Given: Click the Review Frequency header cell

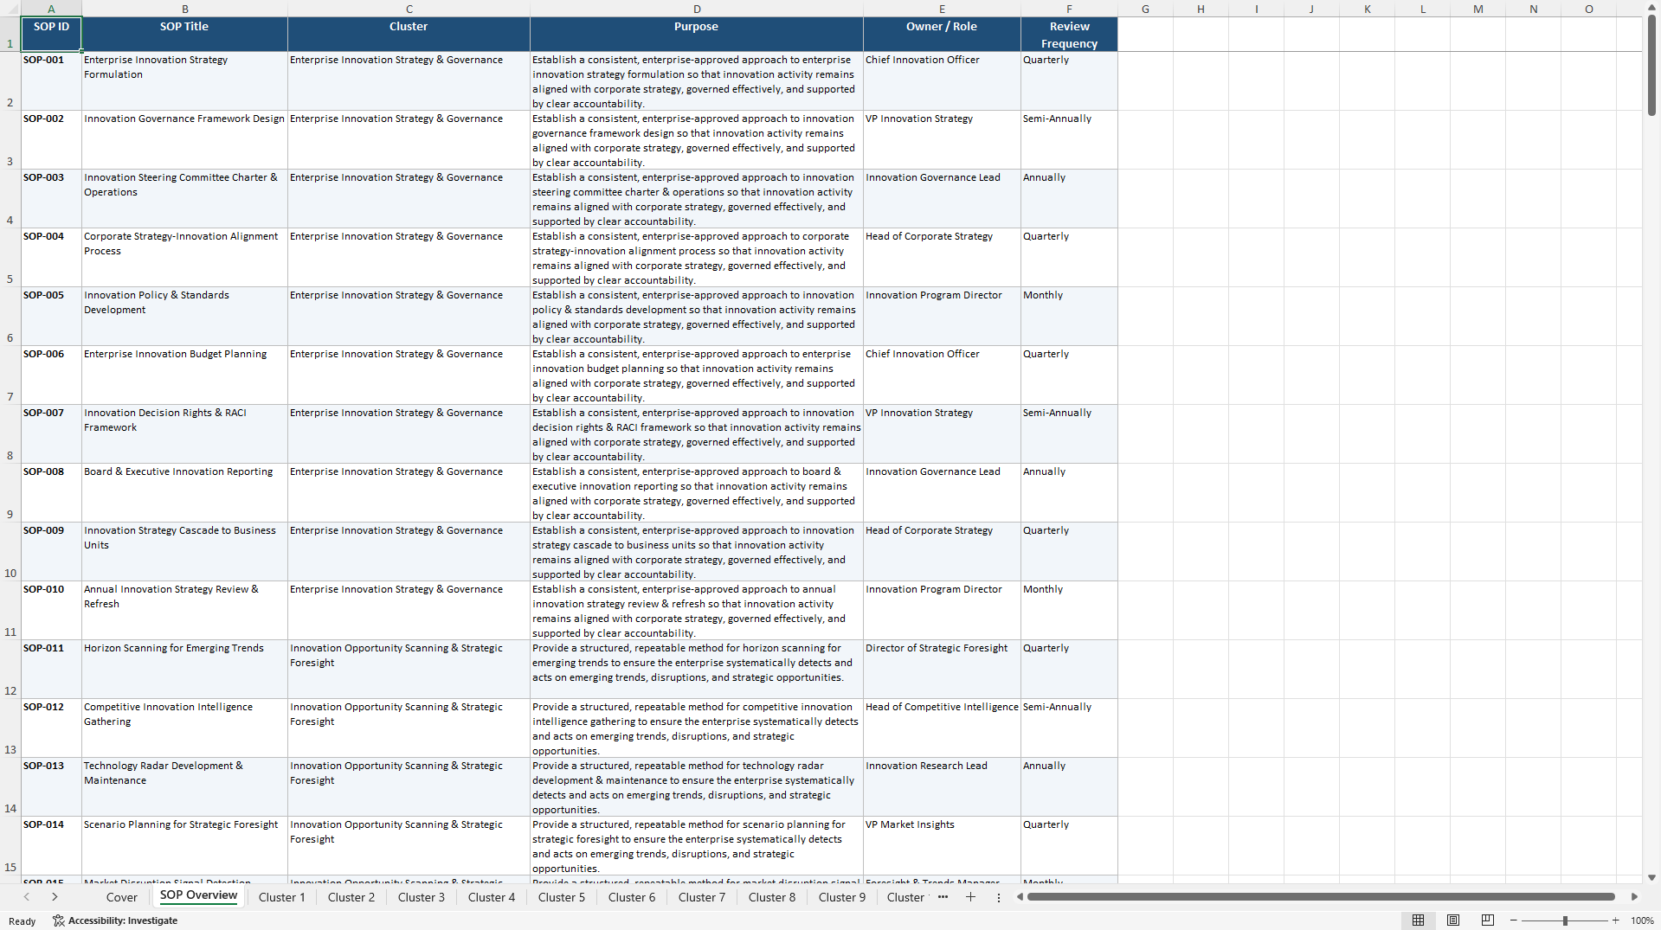Looking at the screenshot, I should coord(1069,34).
